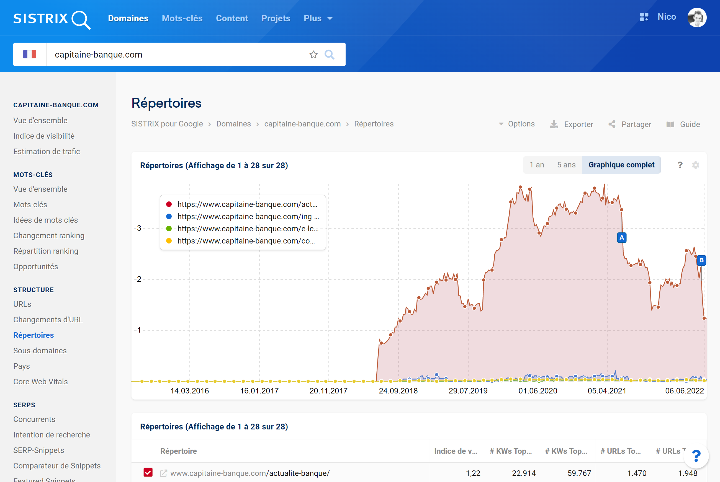Open Intention de recherche sidebar item
Viewport: 720px width, 482px height.
tap(52, 435)
